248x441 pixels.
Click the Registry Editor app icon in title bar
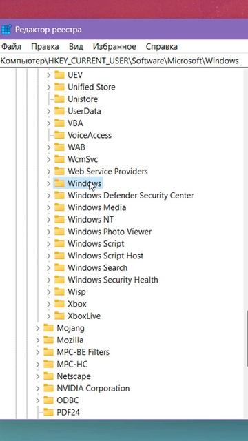coord(6,30)
